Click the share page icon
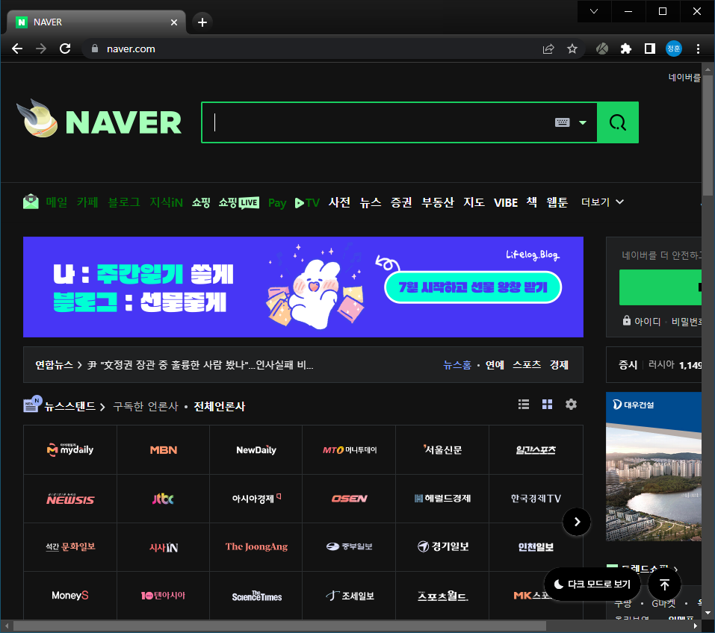The image size is (715, 633). coord(548,49)
